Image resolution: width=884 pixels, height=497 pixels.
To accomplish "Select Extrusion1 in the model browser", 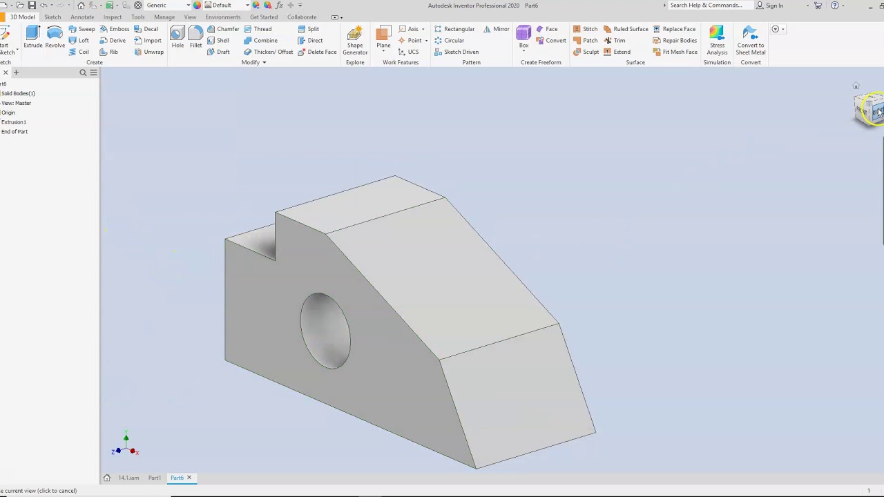I will (14, 122).
